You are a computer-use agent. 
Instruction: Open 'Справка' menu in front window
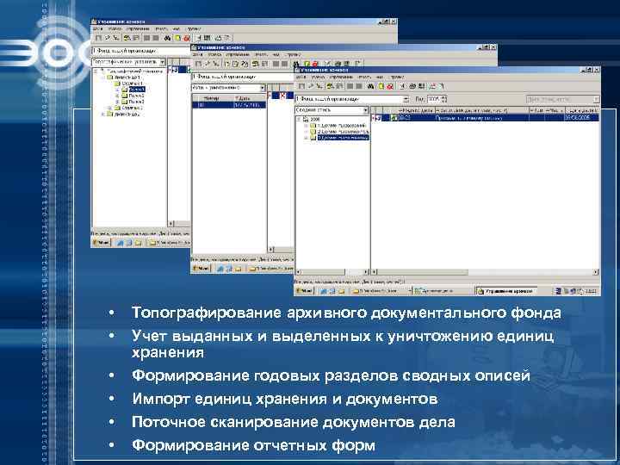[397, 77]
